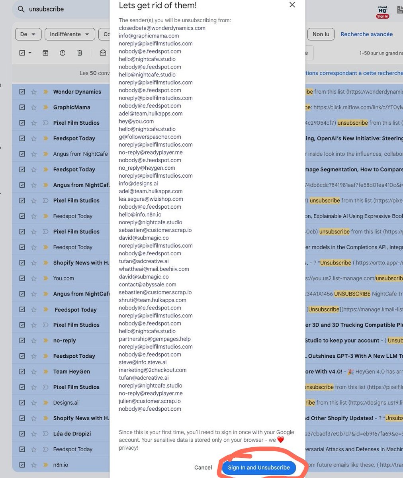Uncheck the Léa de Dropizi email checkbox
Image resolution: width=403 pixels, height=478 pixels.
[x=22, y=433]
